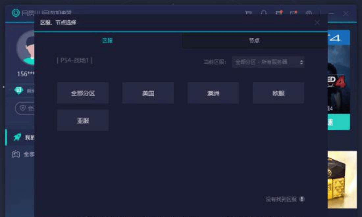The width and height of the screenshot is (362, 217).
Task: Select the 欧服 region button
Action: [x=278, y=93]
